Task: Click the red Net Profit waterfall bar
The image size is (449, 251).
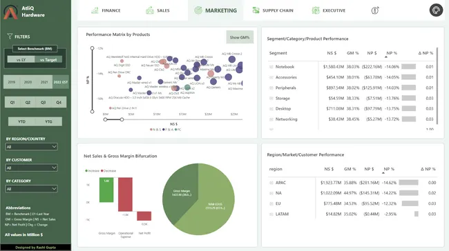Action: pyautogui.click(x=144, y=216)
